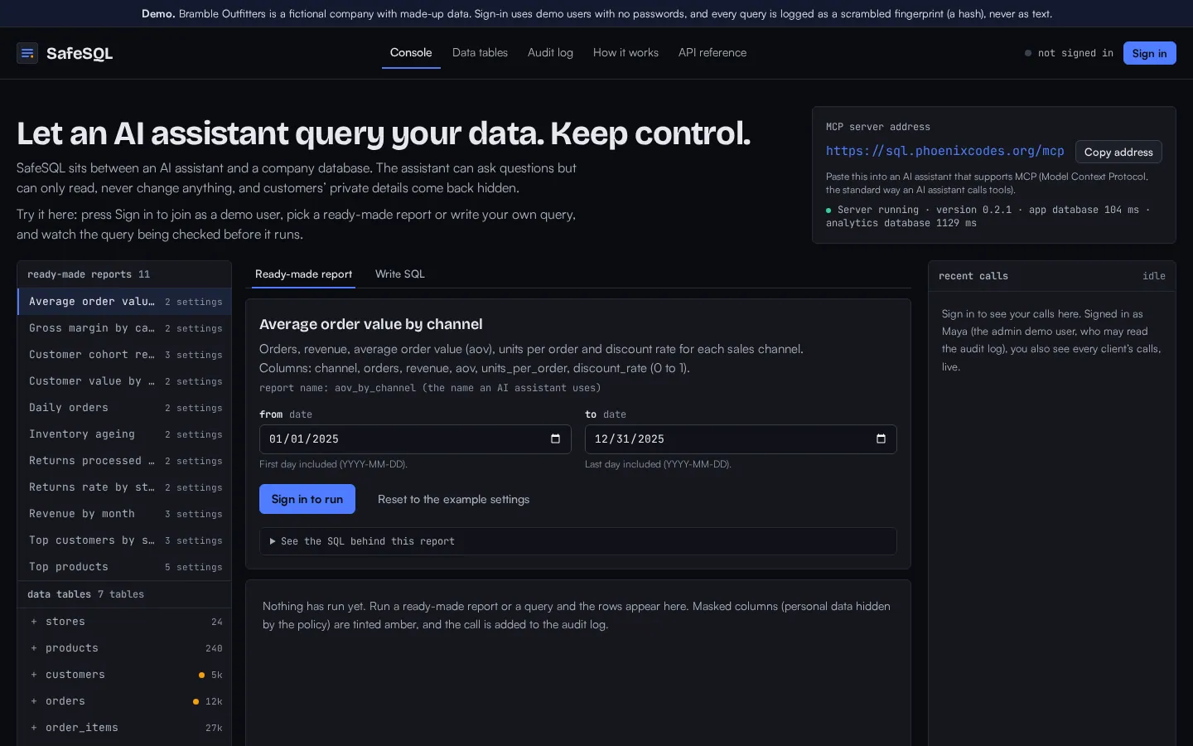The image size is (1193, 746).
Task: Expand the order_items table
Action: [124, 728]
